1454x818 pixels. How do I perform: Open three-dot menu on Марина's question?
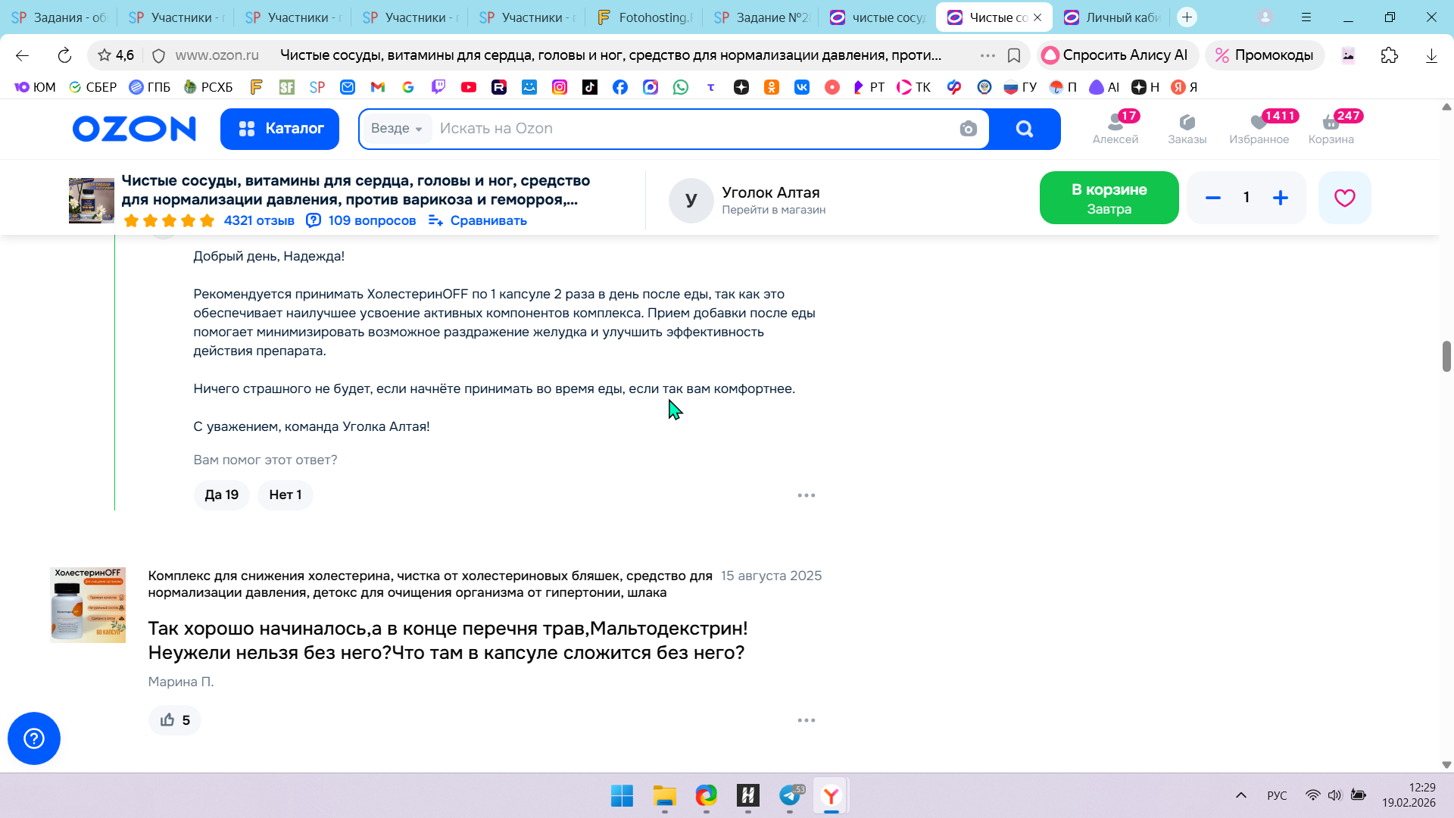coord(806,720)
